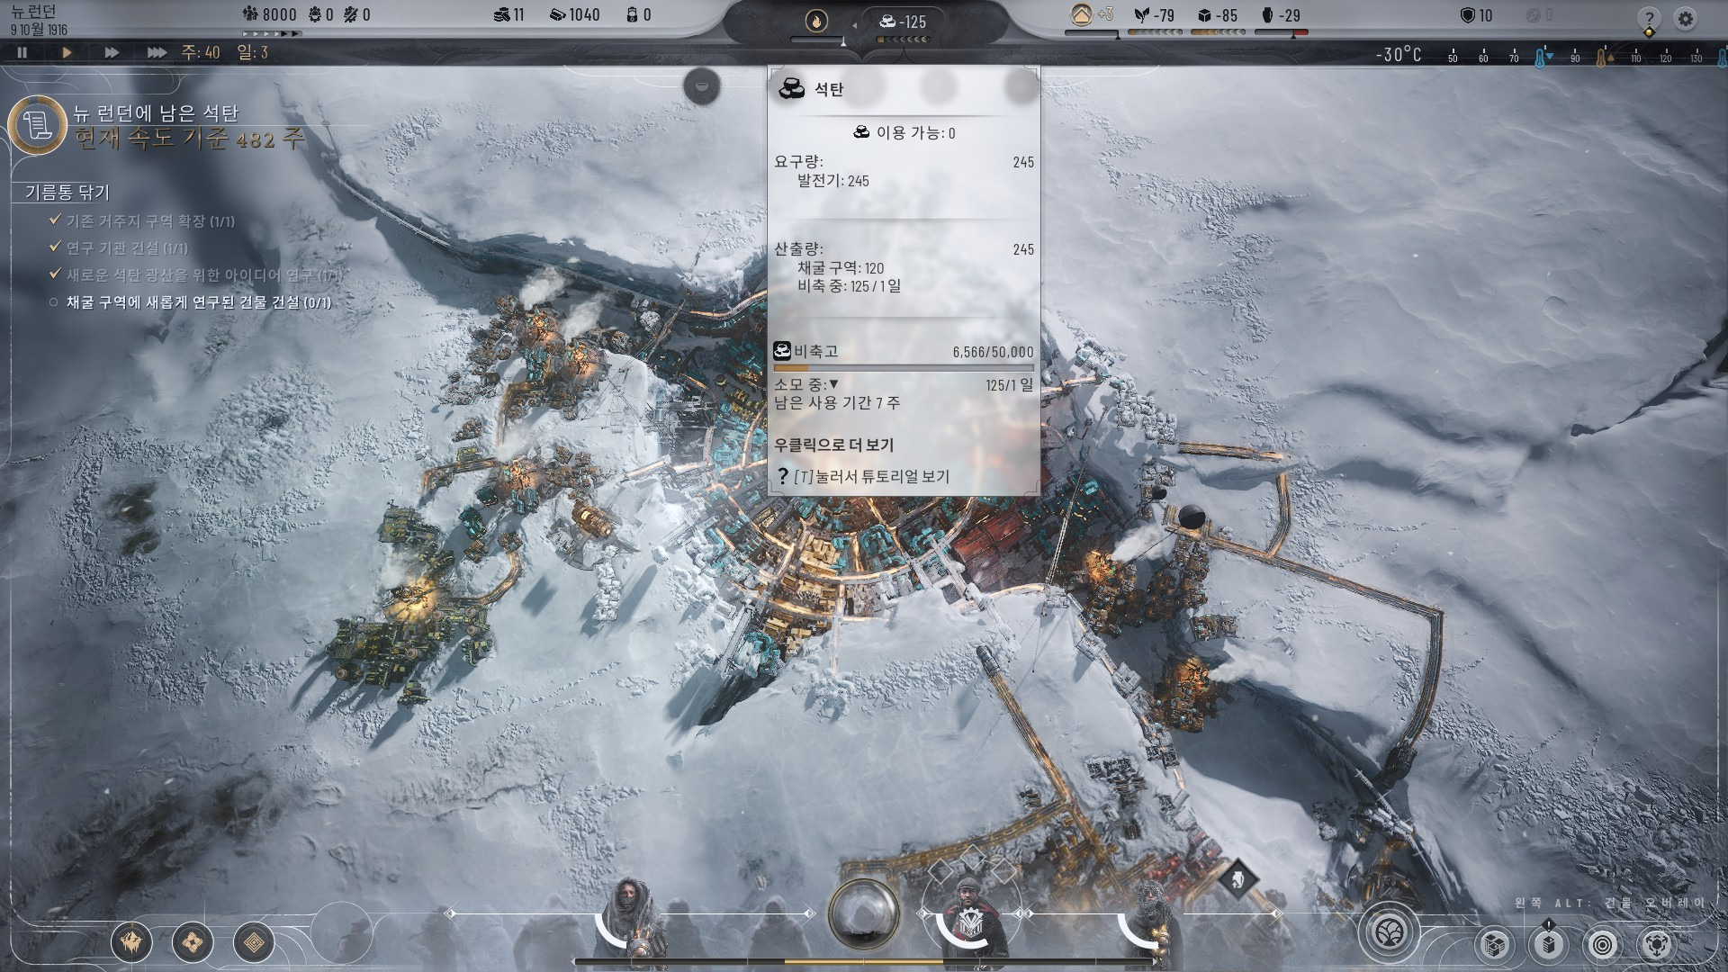Pause the game time

[22, 52]
